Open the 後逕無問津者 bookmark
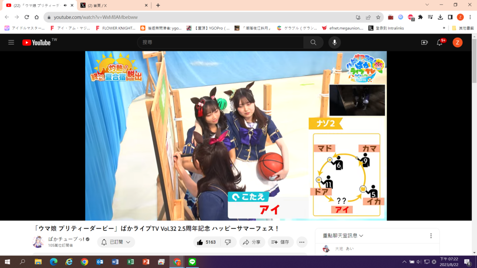477x268 pixels. point(161,28)
